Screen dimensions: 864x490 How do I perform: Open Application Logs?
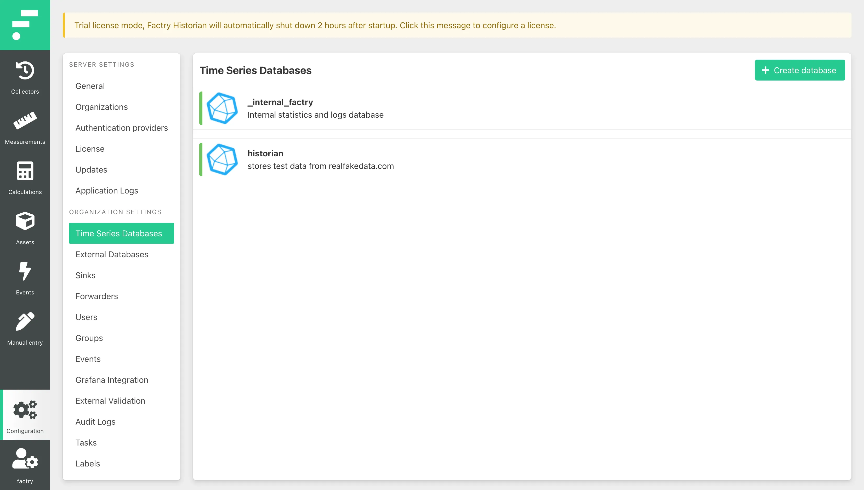[122, 190]
